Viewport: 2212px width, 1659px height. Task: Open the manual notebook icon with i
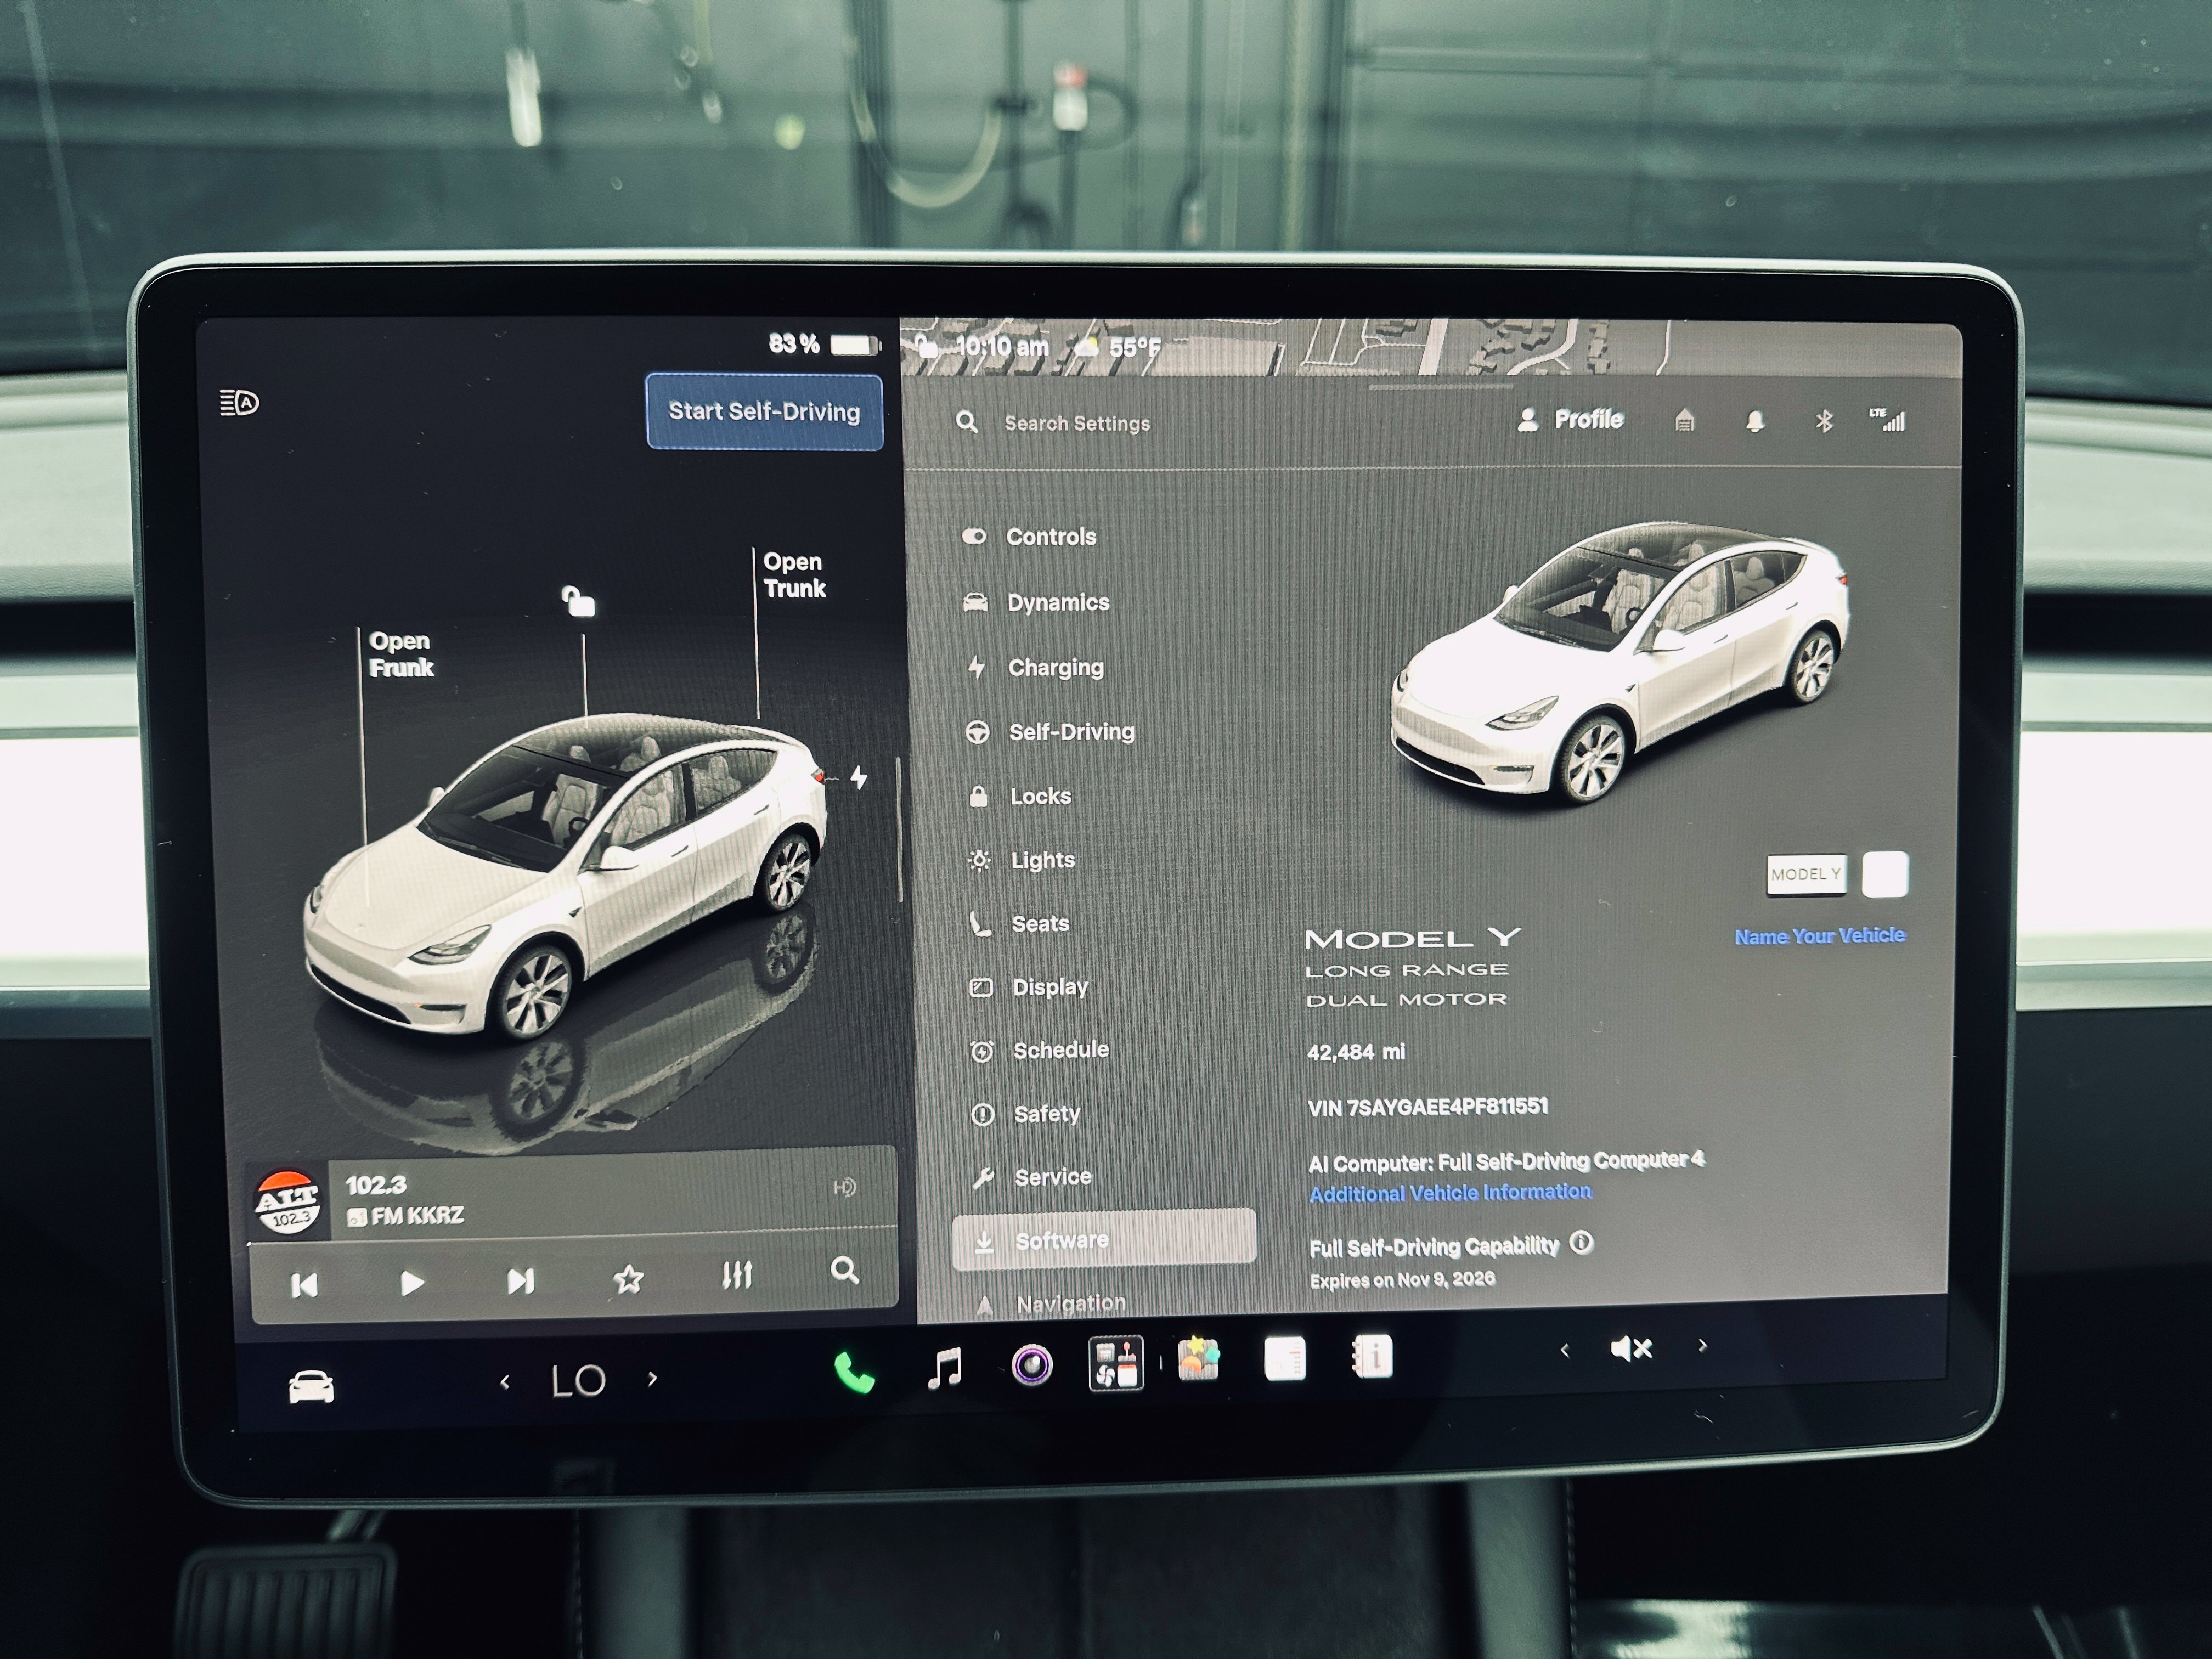1372,1356
